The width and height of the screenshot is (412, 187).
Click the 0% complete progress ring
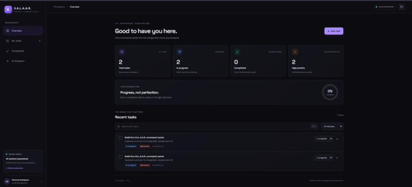330,92
